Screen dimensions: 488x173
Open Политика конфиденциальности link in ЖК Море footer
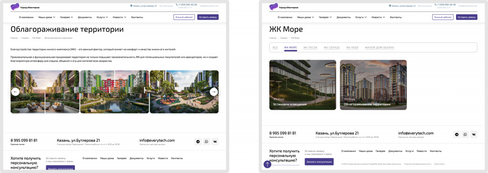pyautogui.click(x=417, y=163)
